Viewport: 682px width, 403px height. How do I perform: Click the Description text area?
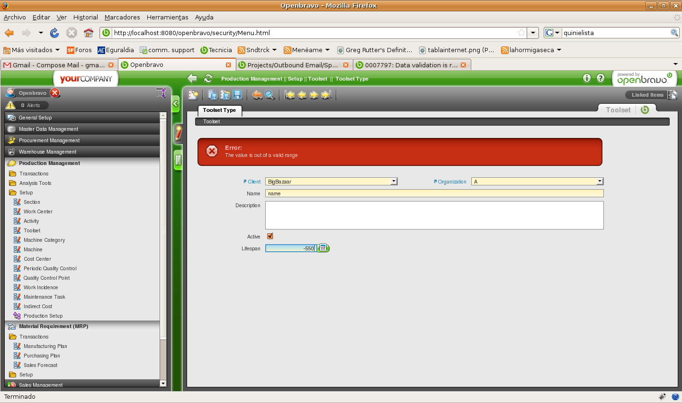(x=434, y=215)
